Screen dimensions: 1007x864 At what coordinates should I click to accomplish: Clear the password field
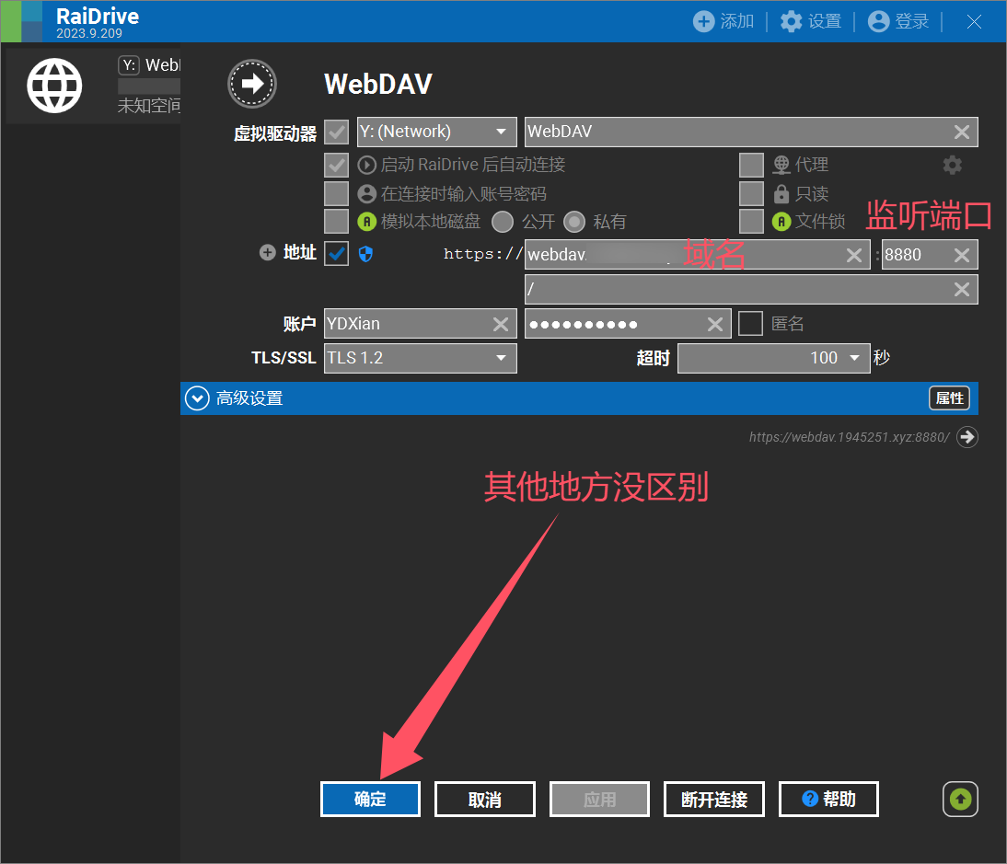coord(715,324)
